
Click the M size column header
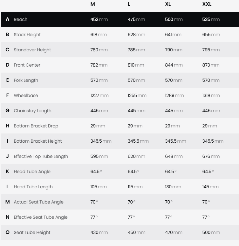click(x=93, y=4)
